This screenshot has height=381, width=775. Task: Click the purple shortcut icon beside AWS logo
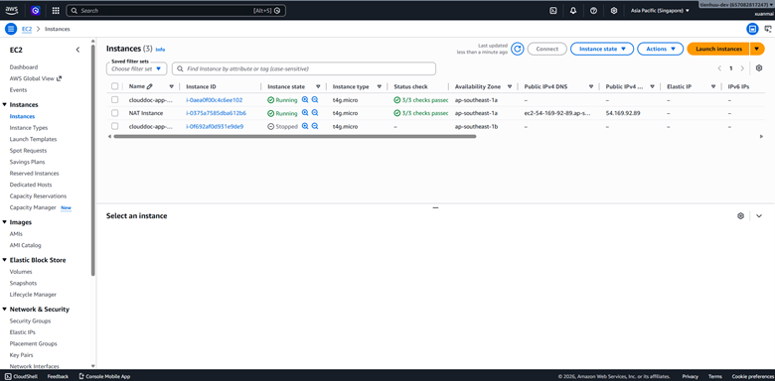35,10
